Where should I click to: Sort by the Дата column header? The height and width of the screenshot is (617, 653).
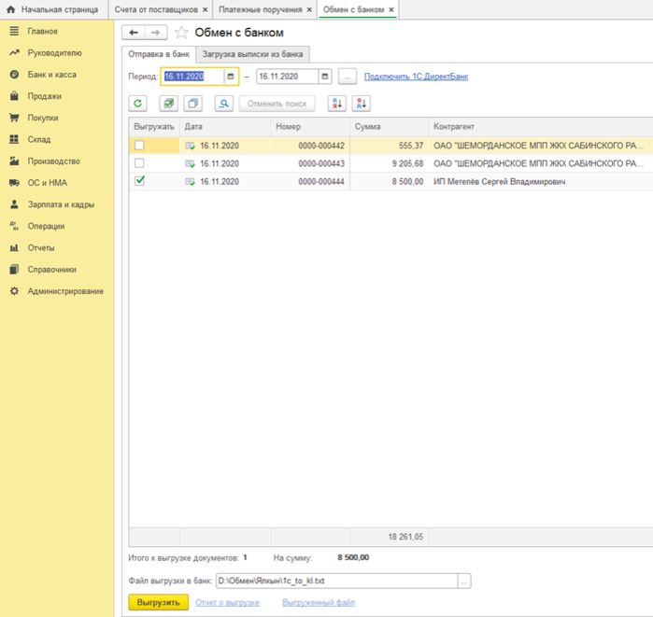tap(225, 126)
